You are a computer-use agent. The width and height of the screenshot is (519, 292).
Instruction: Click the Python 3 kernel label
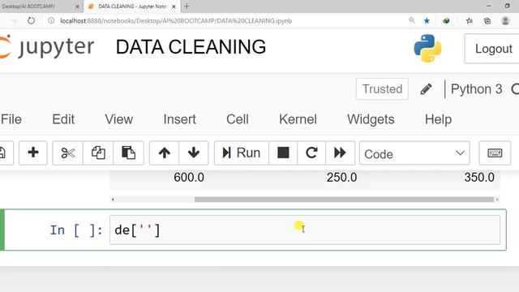tap(476, 89)
